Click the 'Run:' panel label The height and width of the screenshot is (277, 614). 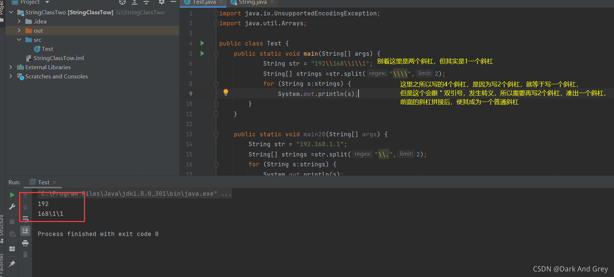click(x=14, y=182)
